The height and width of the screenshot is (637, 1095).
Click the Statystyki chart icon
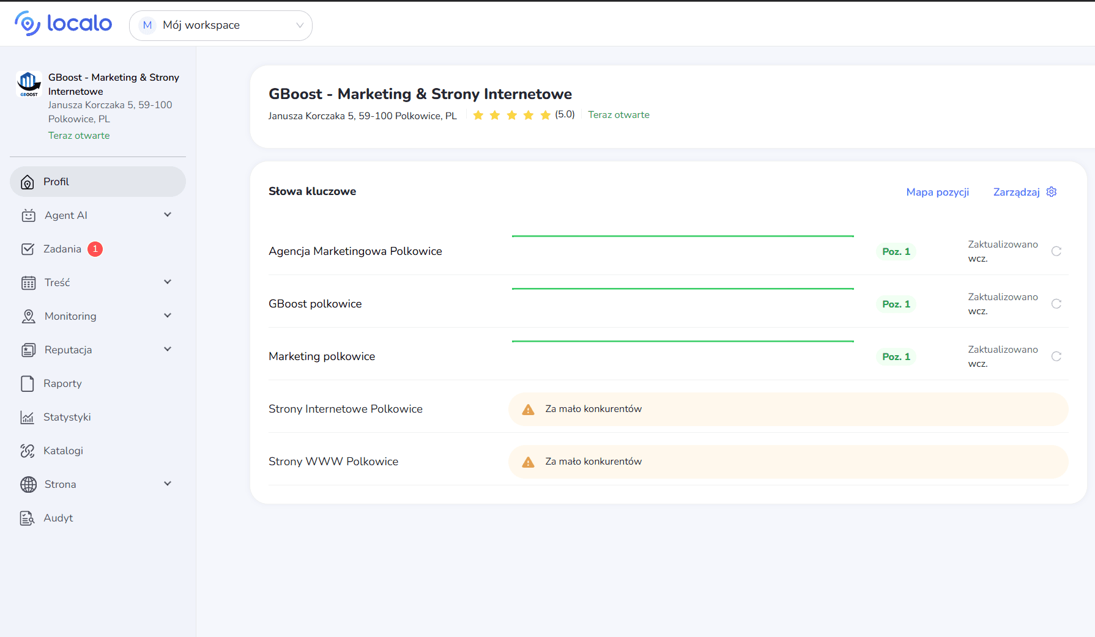click(28, 417)
